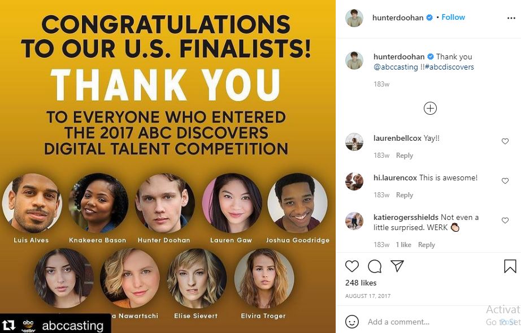Reply to laurenbellcox's comment
The width and height of the screenshot is (521, 333).
405,155
